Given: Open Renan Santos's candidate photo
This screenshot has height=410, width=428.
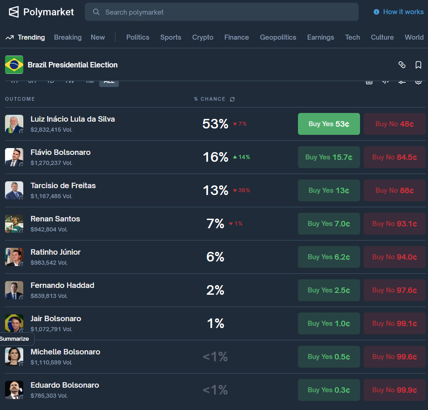Looking at the screenshot, I should (14, 224).
